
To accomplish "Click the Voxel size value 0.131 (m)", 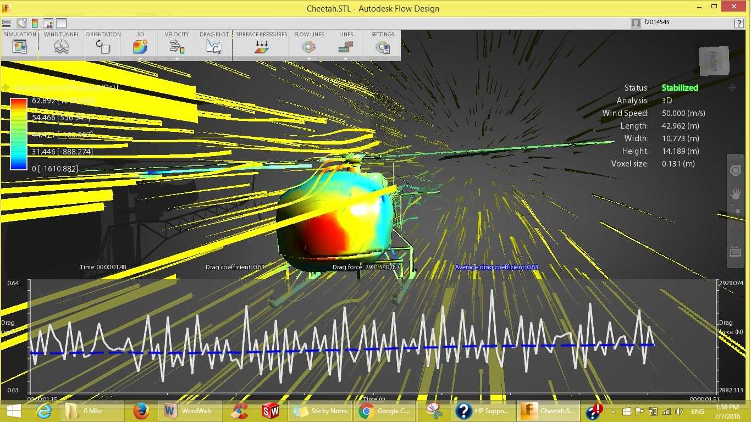I will (x=678, y=164).
